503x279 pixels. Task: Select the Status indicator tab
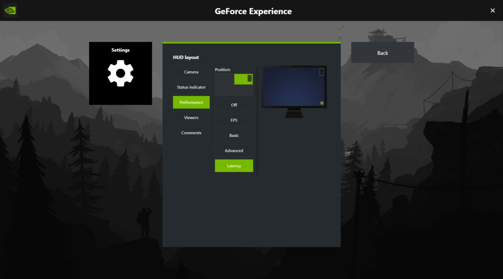tap(191, 87)
